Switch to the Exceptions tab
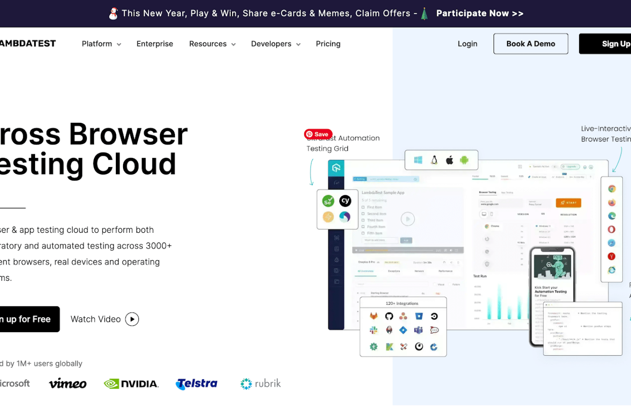The image size is (631, 420). coord(395,271)
